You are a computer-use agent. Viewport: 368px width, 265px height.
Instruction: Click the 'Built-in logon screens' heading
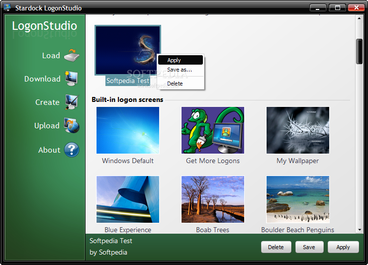tap(127, 100)
